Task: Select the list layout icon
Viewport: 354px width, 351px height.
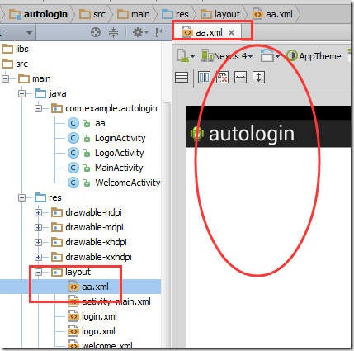Action: click(x=182, y=78)
